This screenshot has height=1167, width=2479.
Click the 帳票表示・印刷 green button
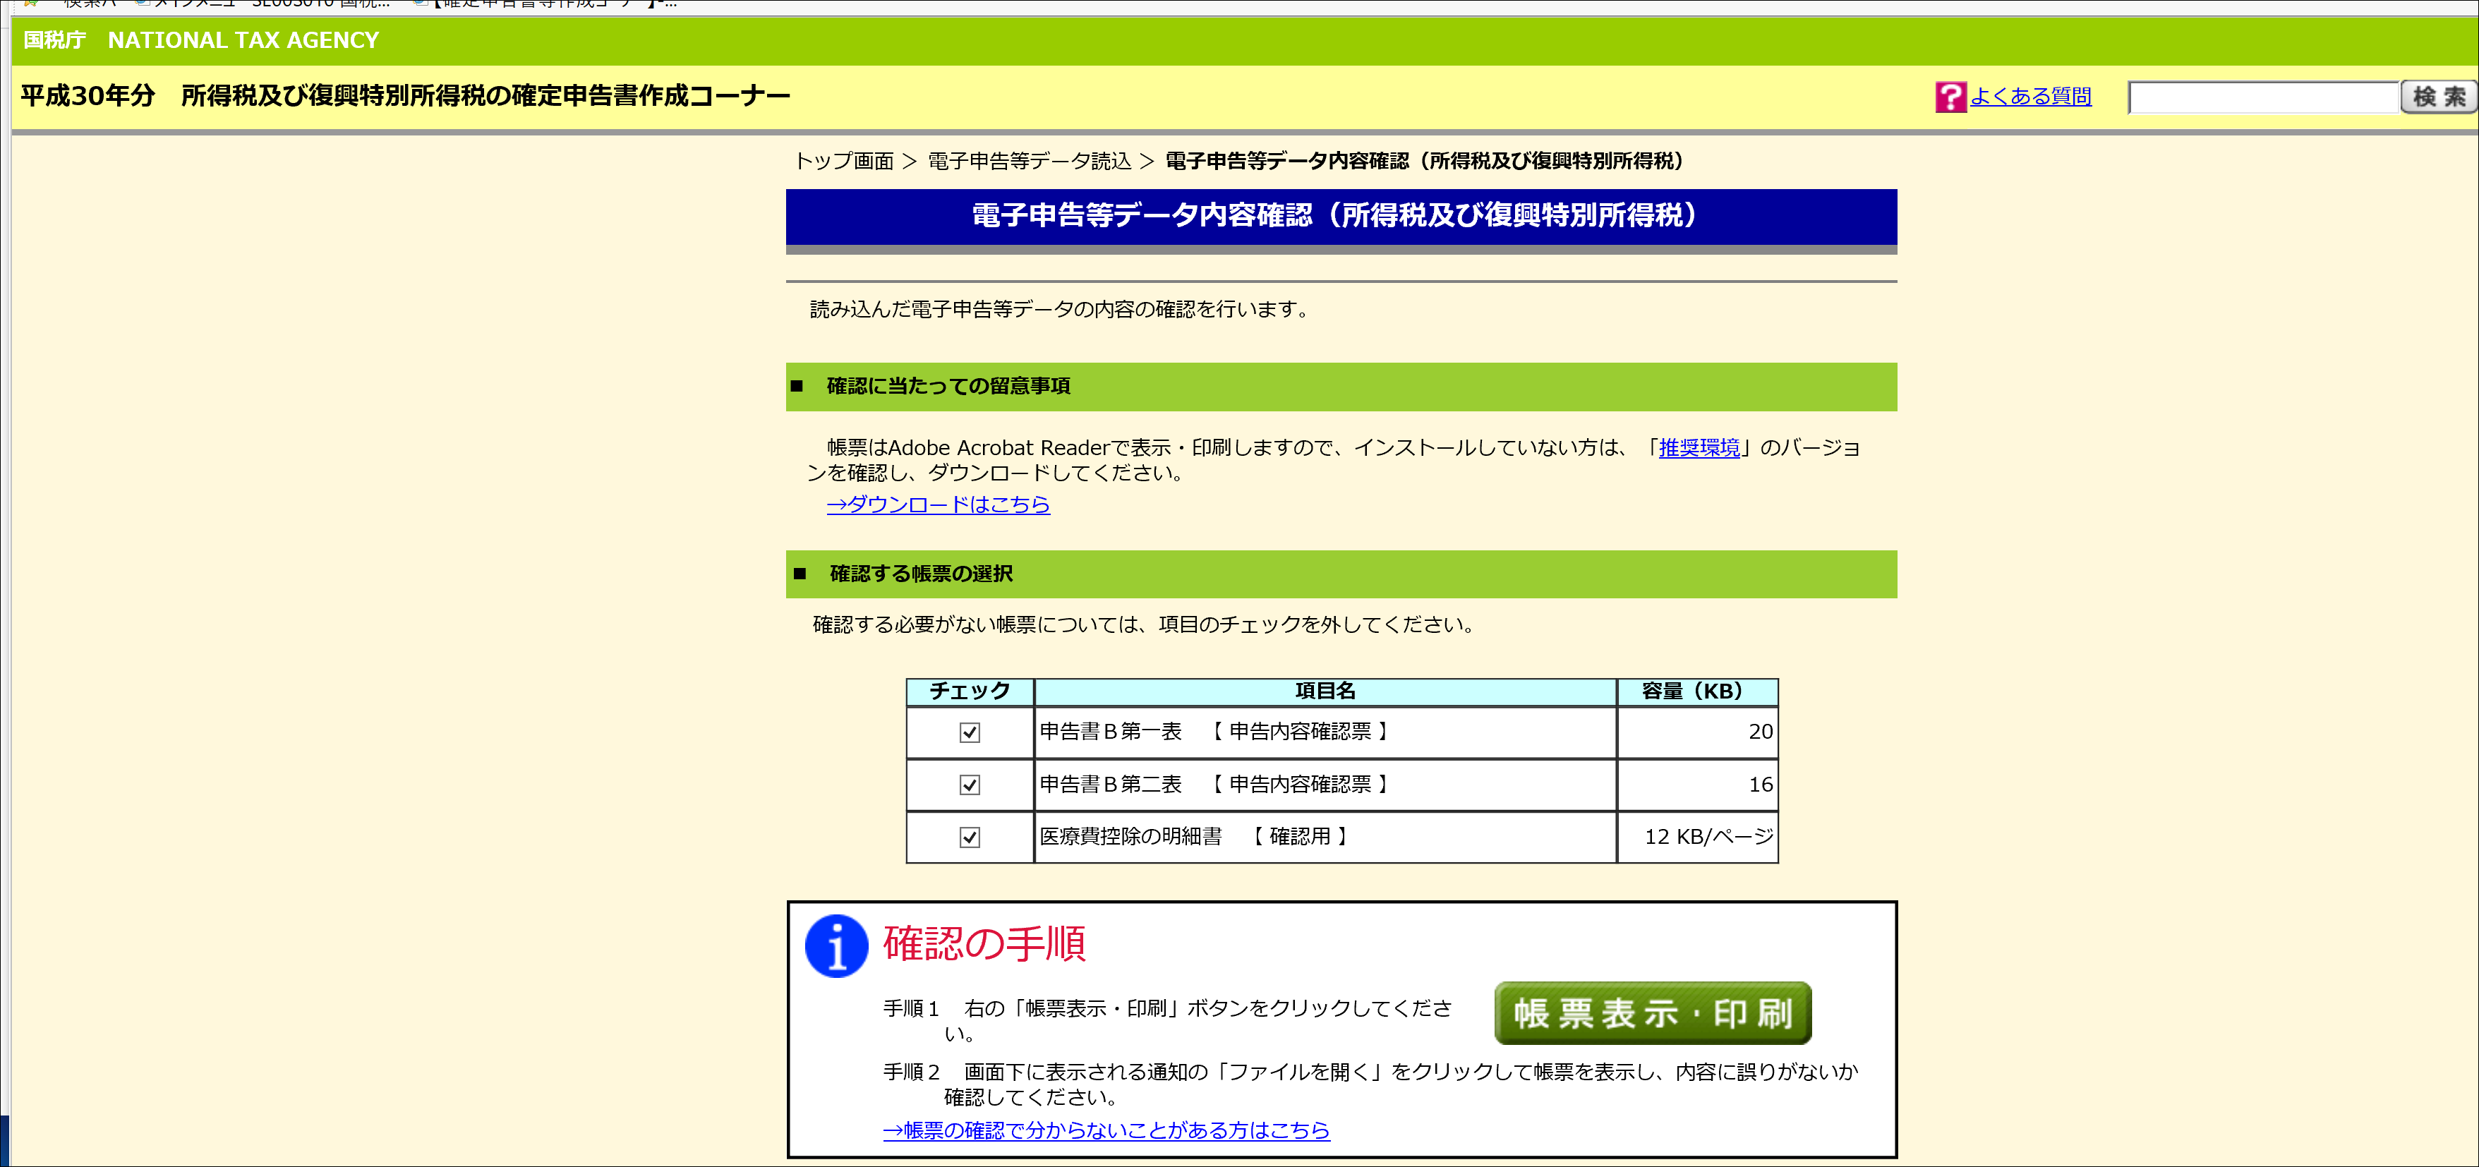click(x=1653, y=1013)
